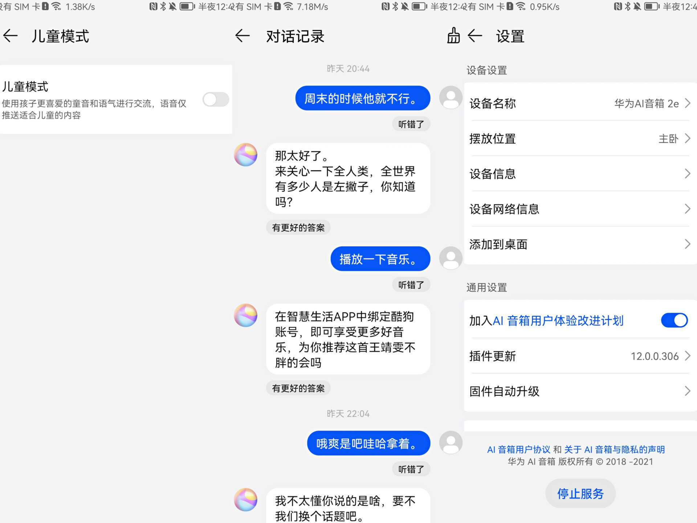Select the message 播放一下音乐。

380,259
